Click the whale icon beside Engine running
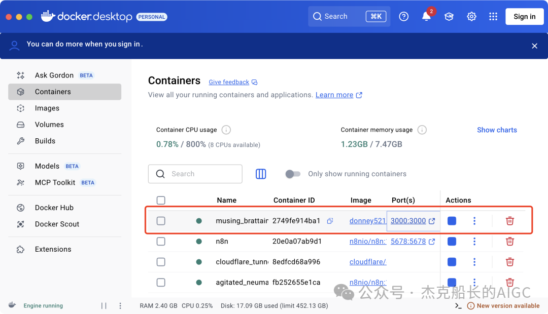 12,305
